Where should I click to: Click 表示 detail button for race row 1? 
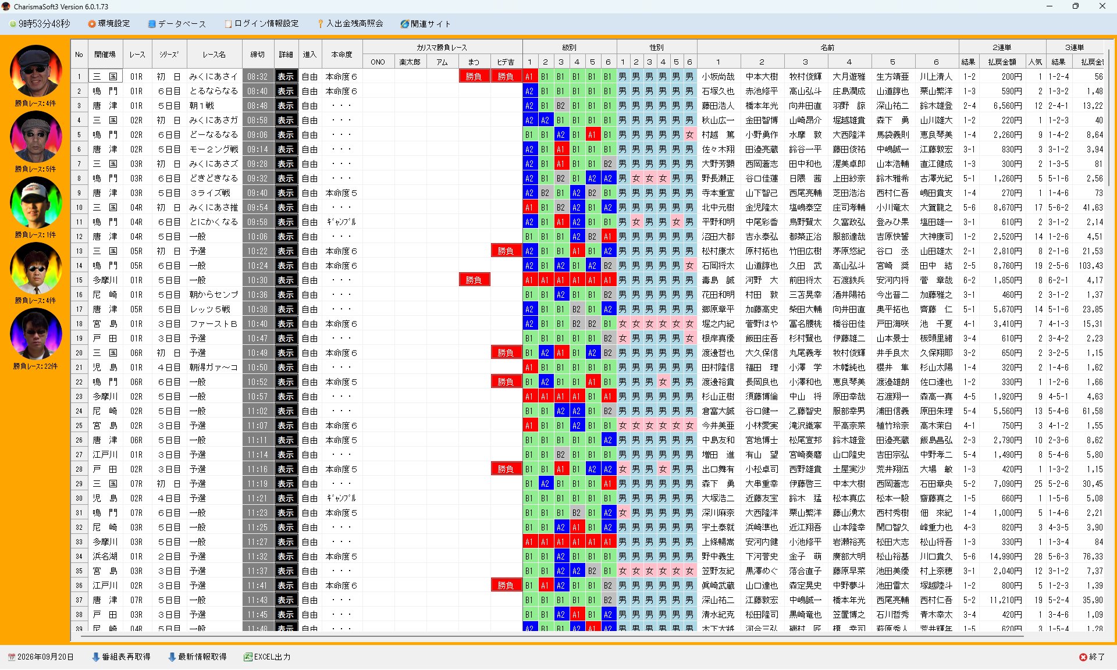click(x=286, y=77)
